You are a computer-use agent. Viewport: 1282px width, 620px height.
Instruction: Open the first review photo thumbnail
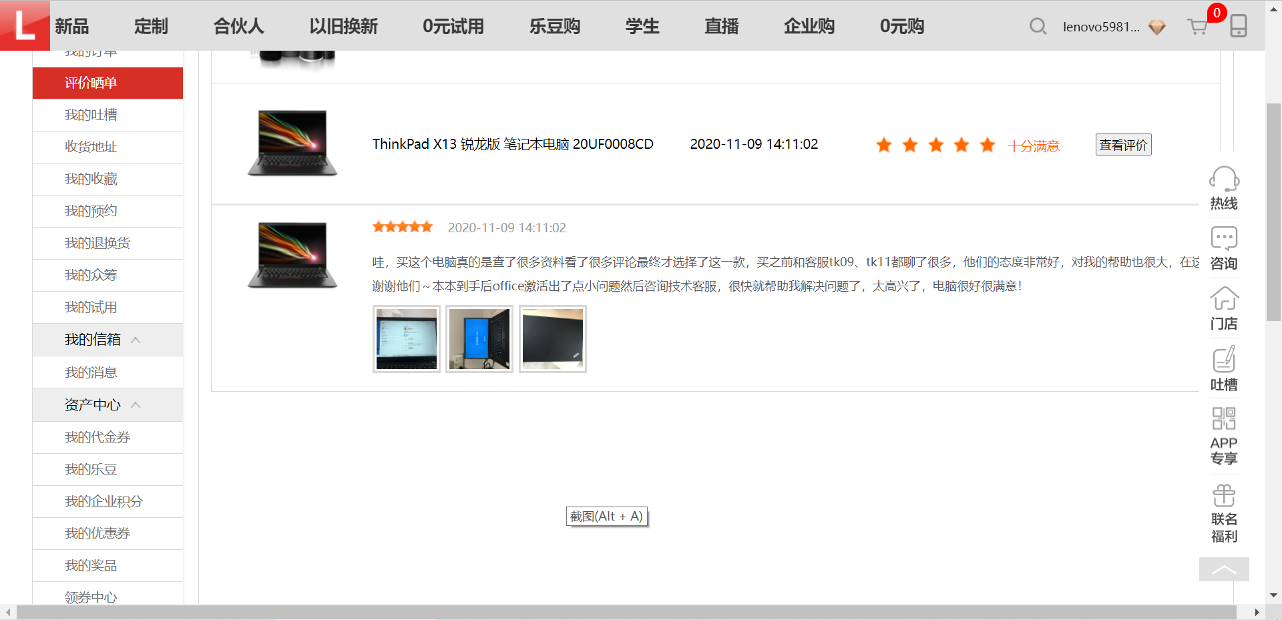[406, 339]
